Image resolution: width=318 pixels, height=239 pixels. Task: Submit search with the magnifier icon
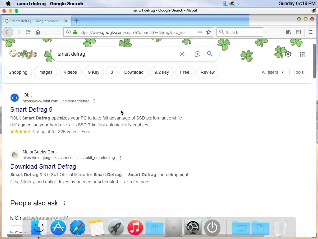click(x=210, y=54)
